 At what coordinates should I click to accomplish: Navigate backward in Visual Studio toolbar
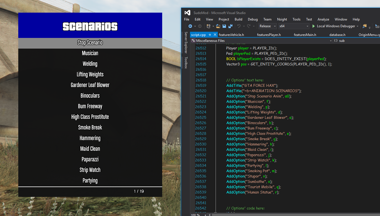pos(190,26)
